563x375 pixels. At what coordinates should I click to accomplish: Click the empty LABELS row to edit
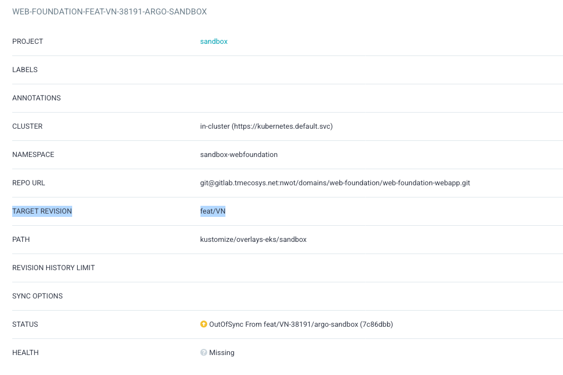click(278, 69)
